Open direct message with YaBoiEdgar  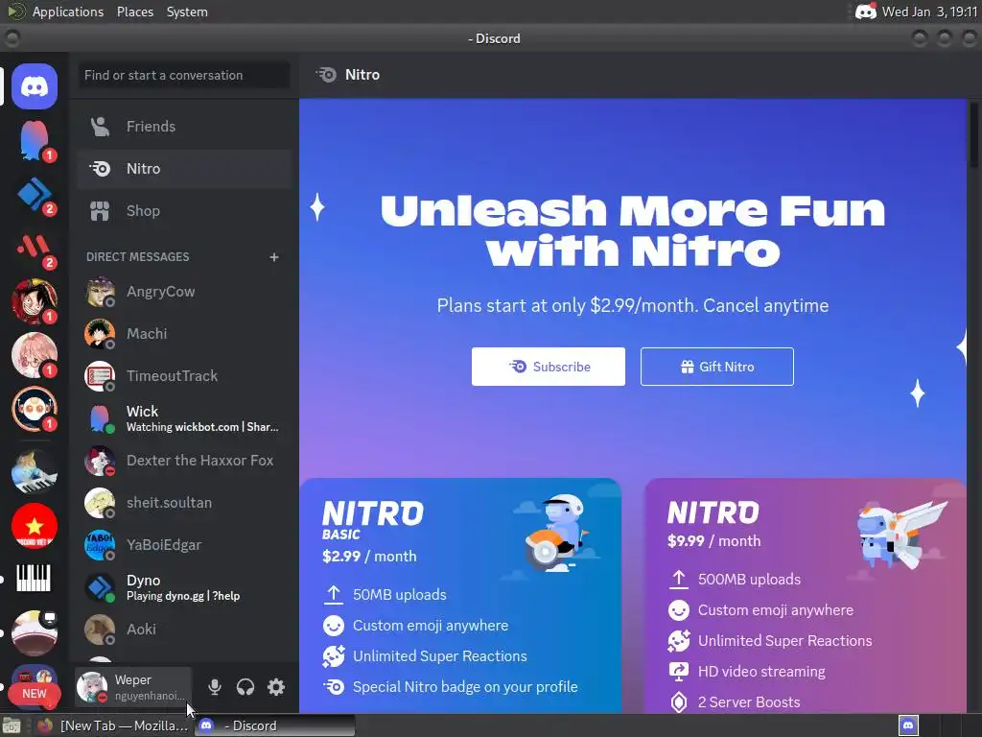183,545
